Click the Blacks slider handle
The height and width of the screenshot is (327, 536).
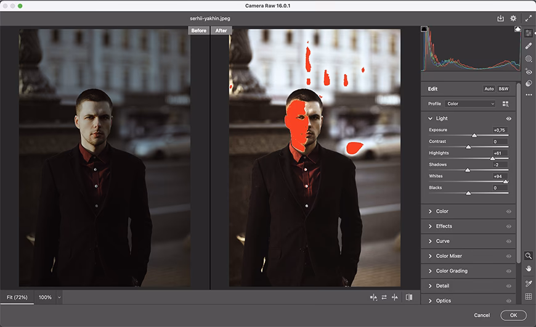tap(468, 194)
